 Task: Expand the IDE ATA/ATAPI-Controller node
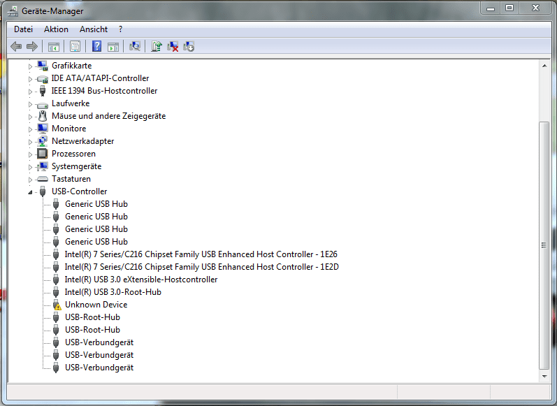tap(30, 79)
